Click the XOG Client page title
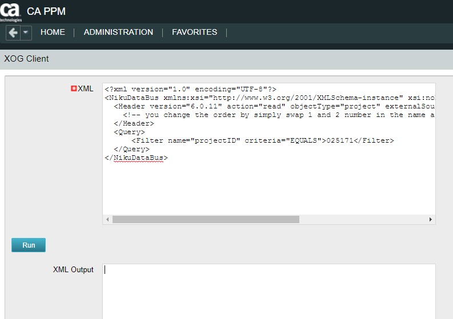453x319 pixels. point(26,59)
